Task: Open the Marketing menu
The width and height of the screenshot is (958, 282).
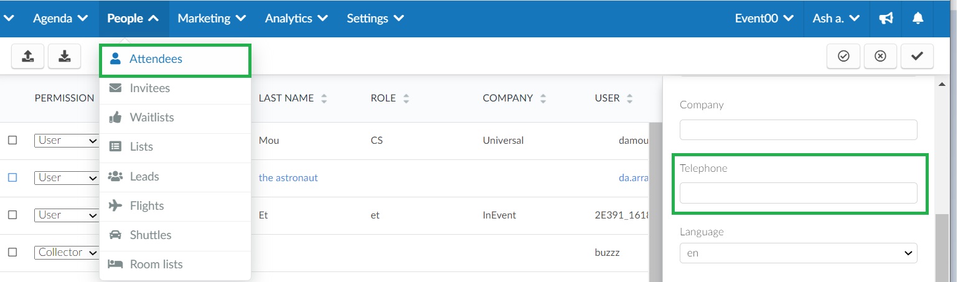Action: (212, 19)
